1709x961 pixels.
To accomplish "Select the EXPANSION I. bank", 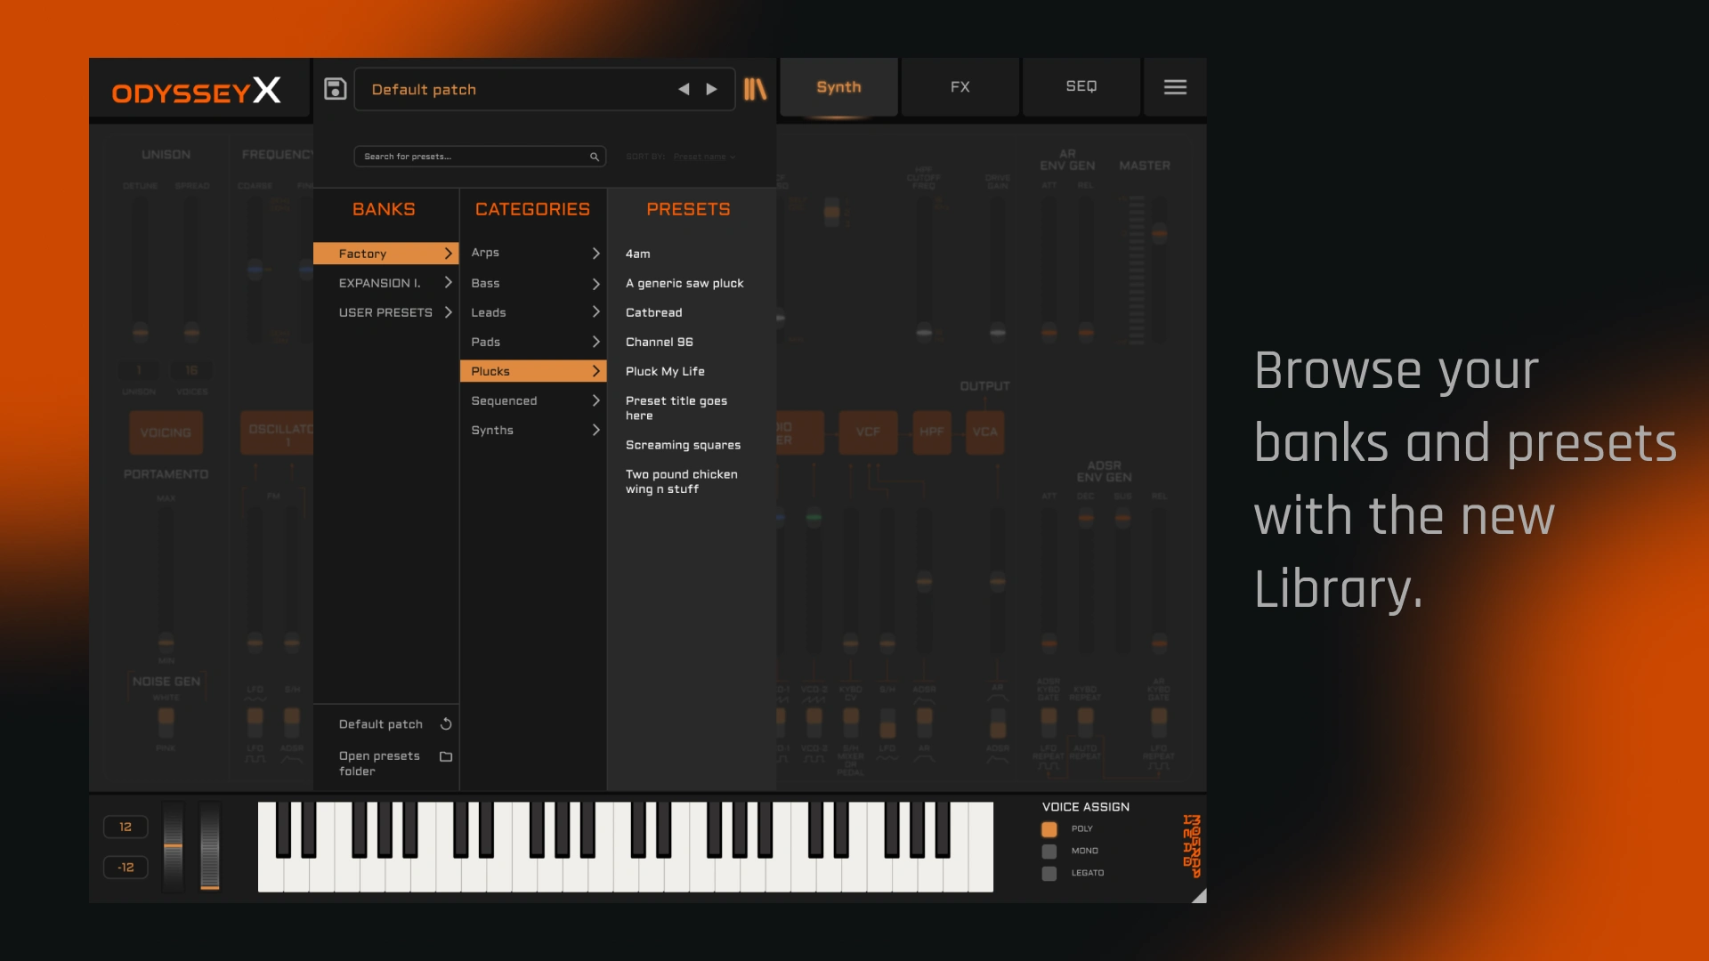I will (385, 283).
